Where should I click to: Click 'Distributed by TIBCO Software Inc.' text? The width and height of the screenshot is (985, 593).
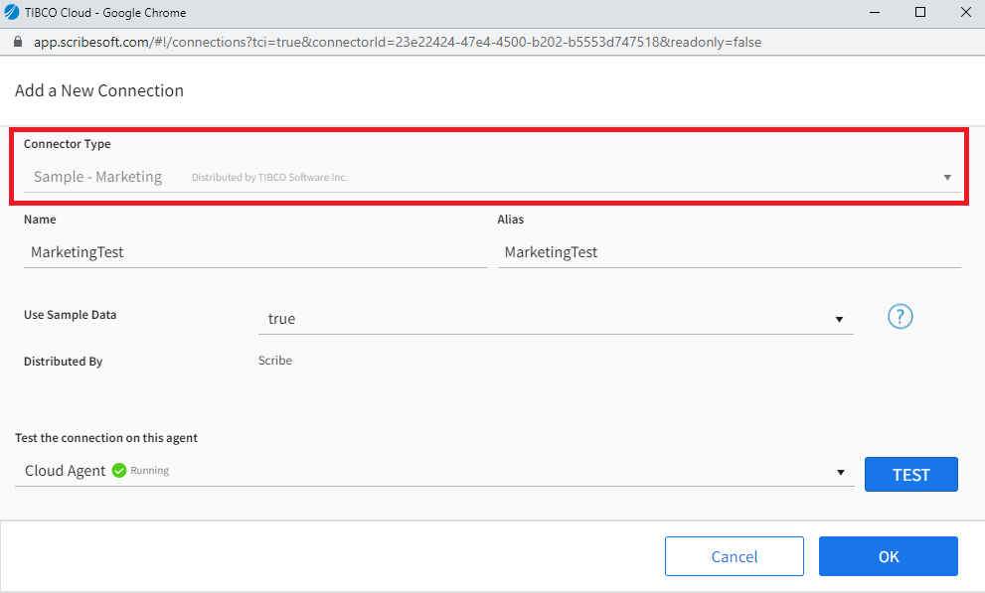(x=269, y=178)
